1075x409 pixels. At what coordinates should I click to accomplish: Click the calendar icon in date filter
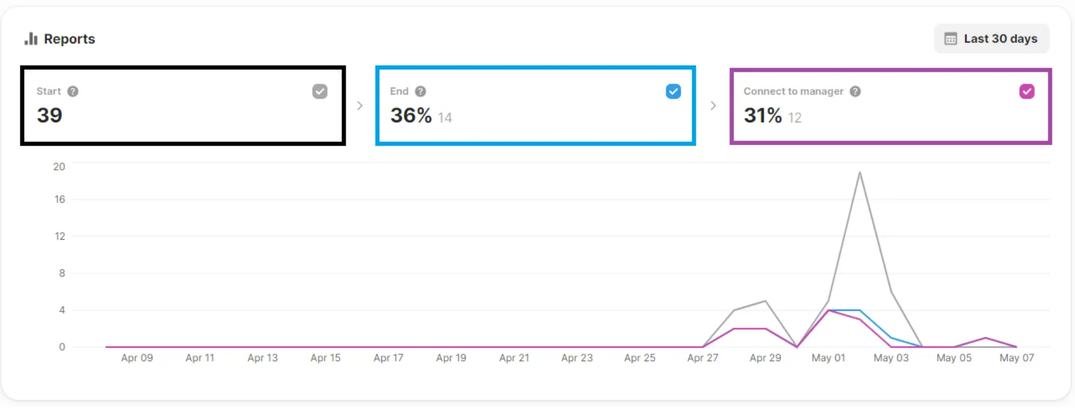click(x=950, y=39)
